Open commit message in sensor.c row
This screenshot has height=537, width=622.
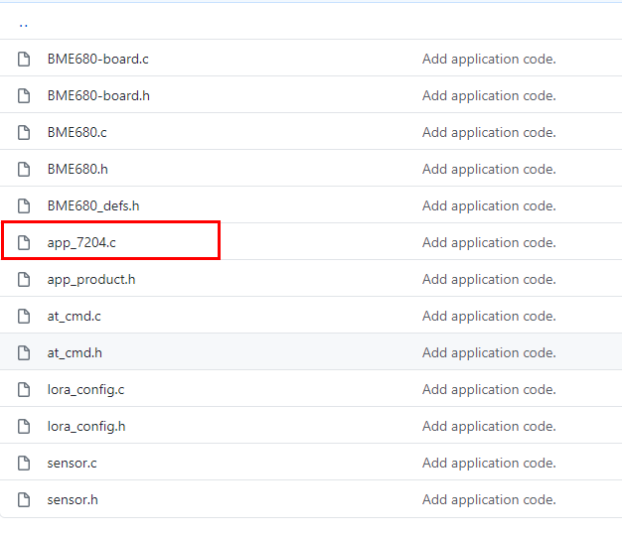[x=488, y=464]
